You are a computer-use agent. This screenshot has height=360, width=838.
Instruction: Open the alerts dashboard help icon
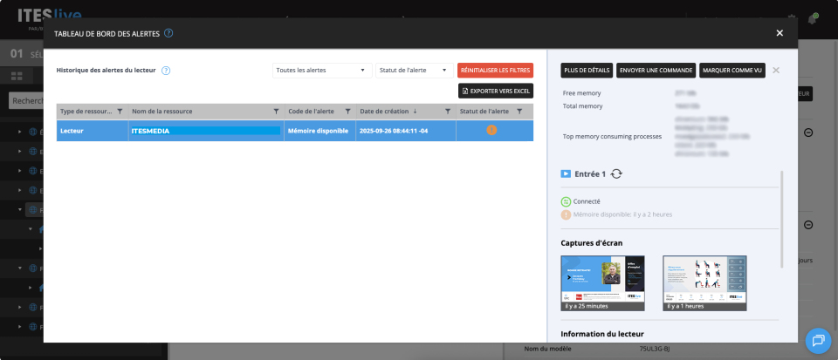(x=168, y=33)
